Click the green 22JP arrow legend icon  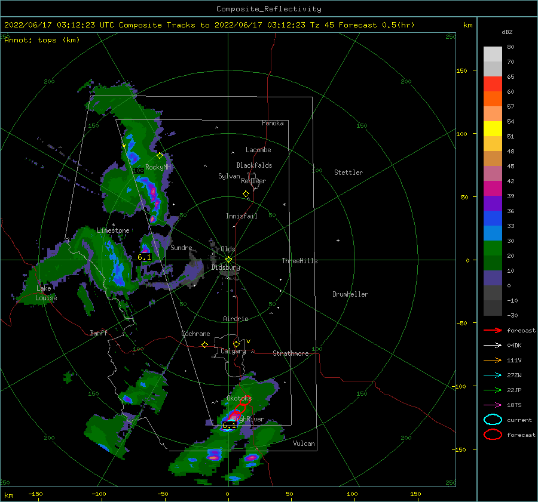(493, 390)
